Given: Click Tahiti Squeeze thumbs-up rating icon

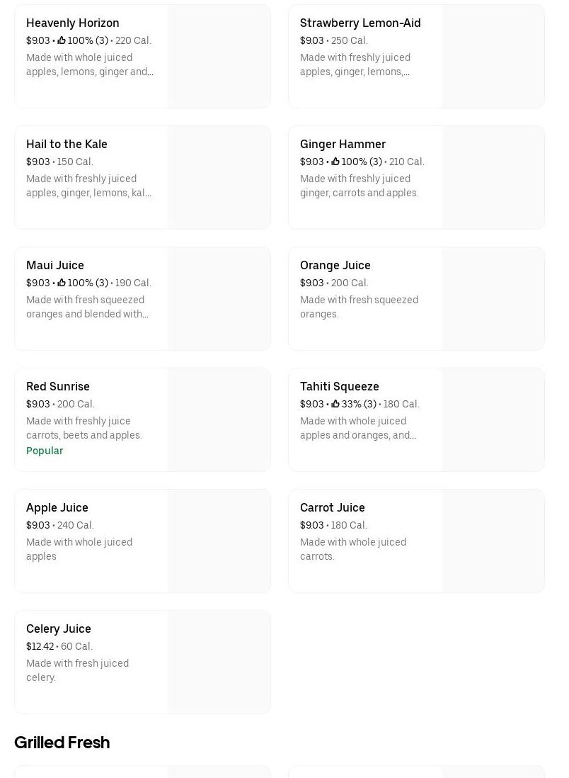Looking at the screenshot, I should click(335, 404).
